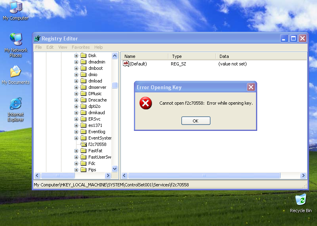Click tree pane scroll right arrow

pyautogui.click(x=108, y=175)
